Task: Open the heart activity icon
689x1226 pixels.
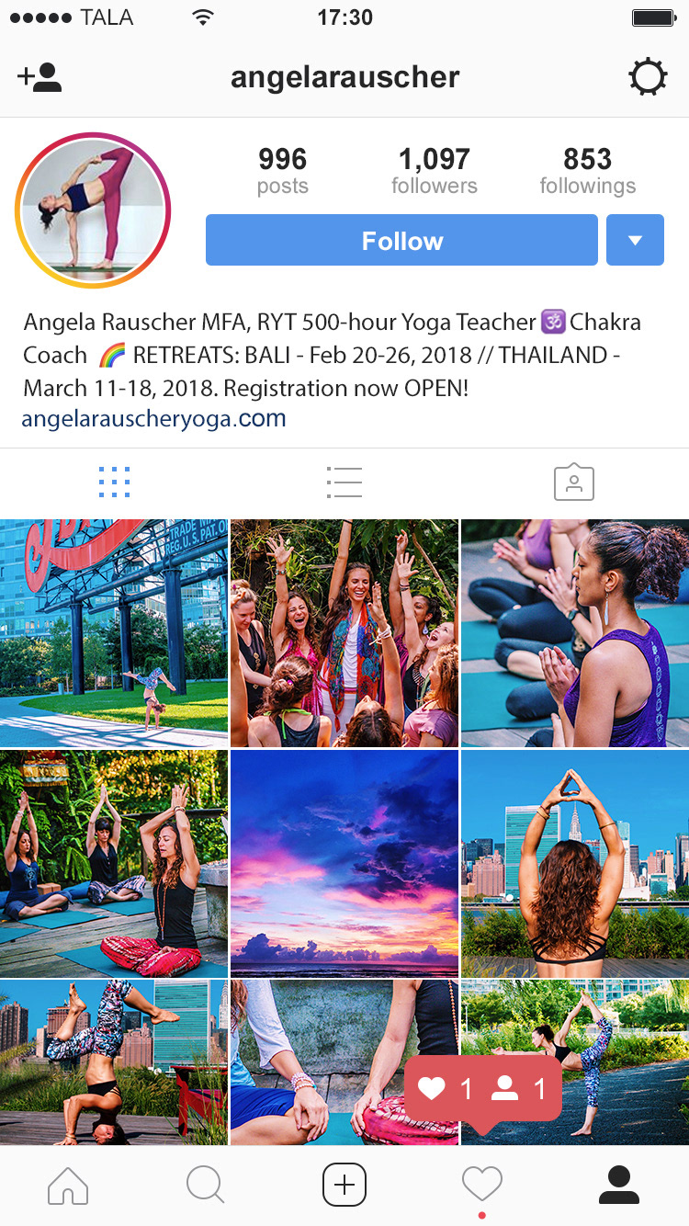Action: coord(482,1185)
